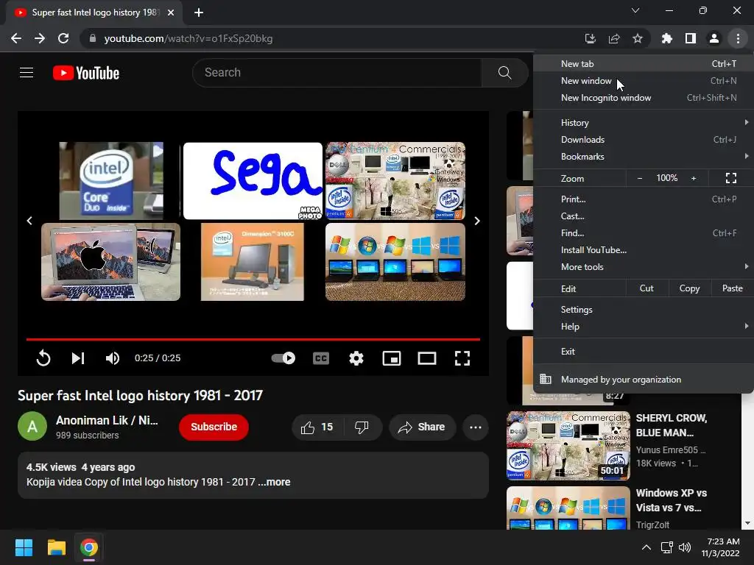Share the video
The height and width of the screenshot is (565, 754).
pos(422,427)
